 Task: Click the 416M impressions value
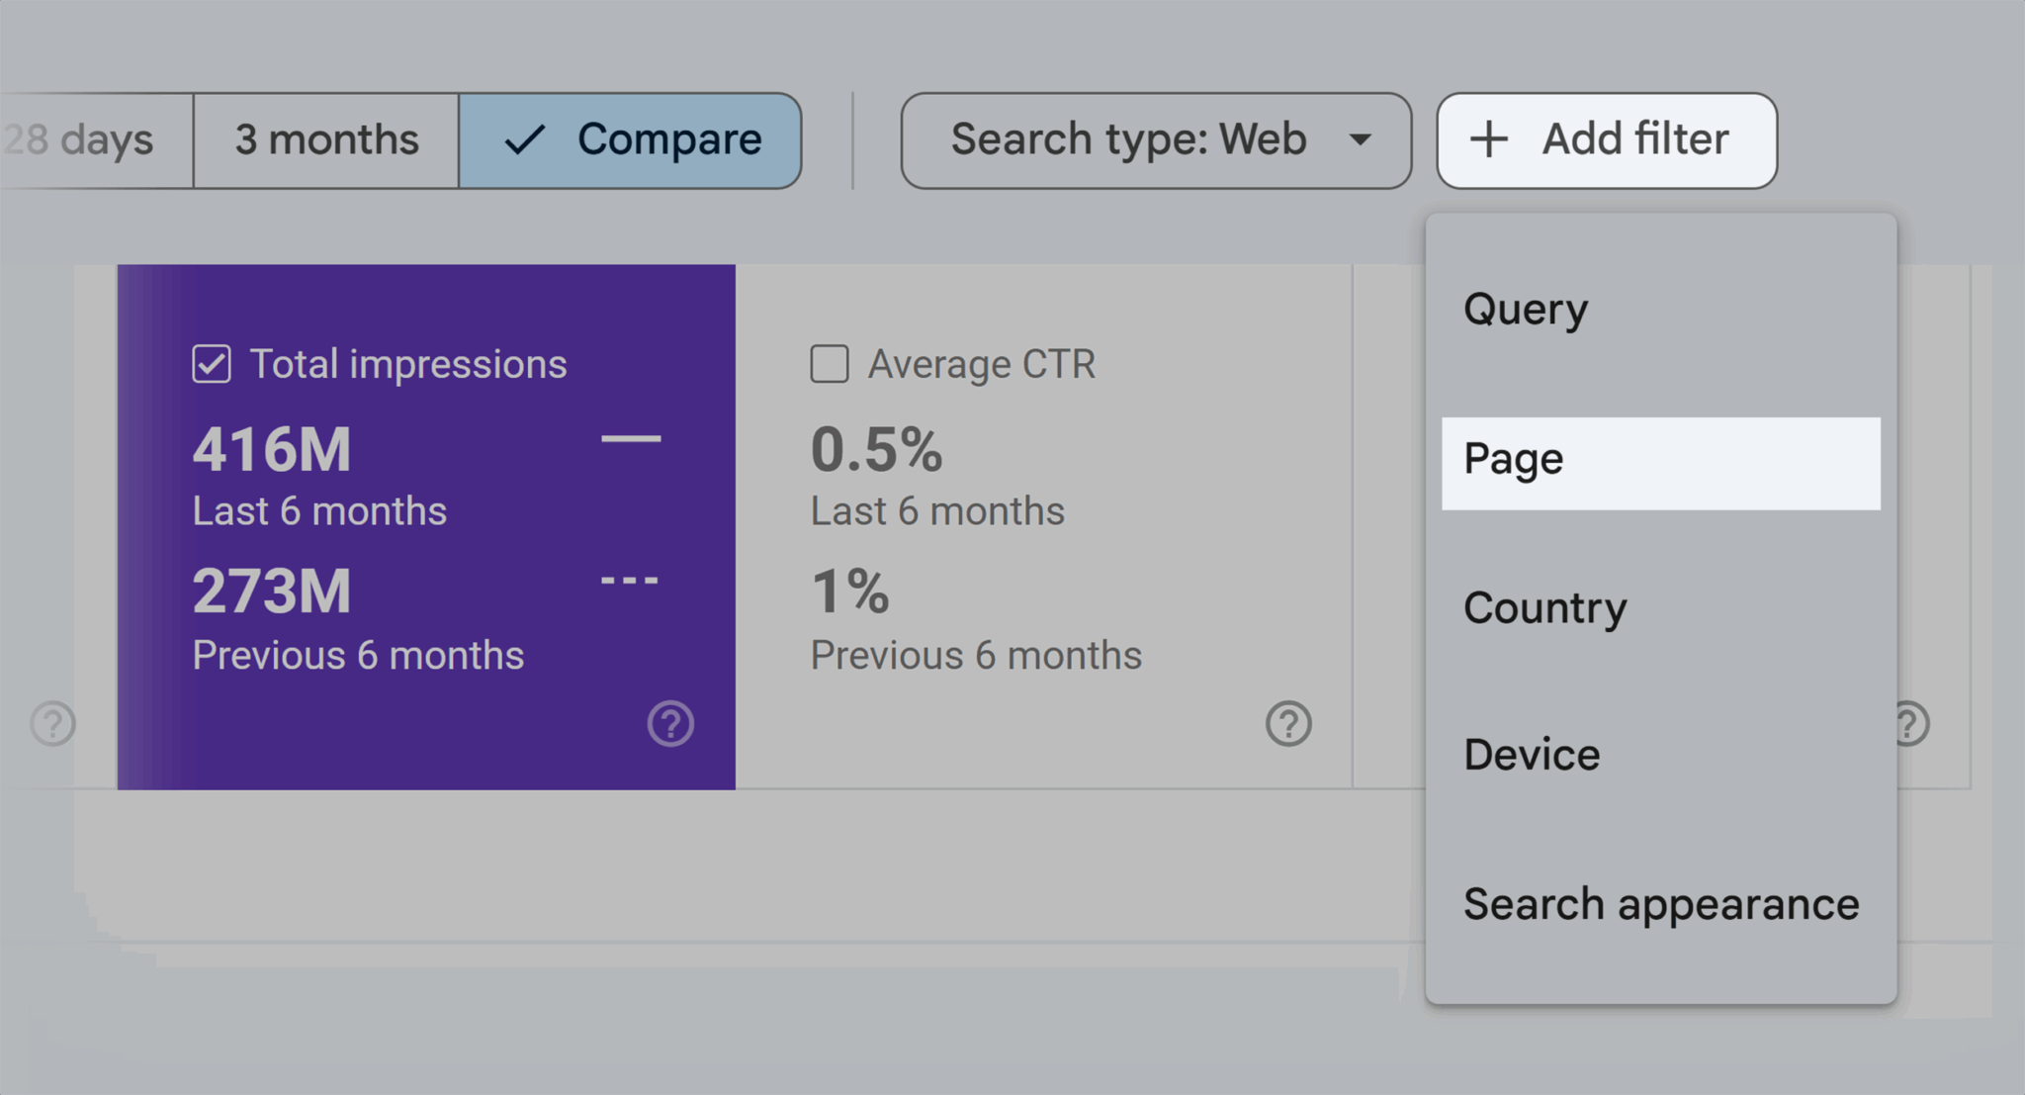[x=272, y=450]
